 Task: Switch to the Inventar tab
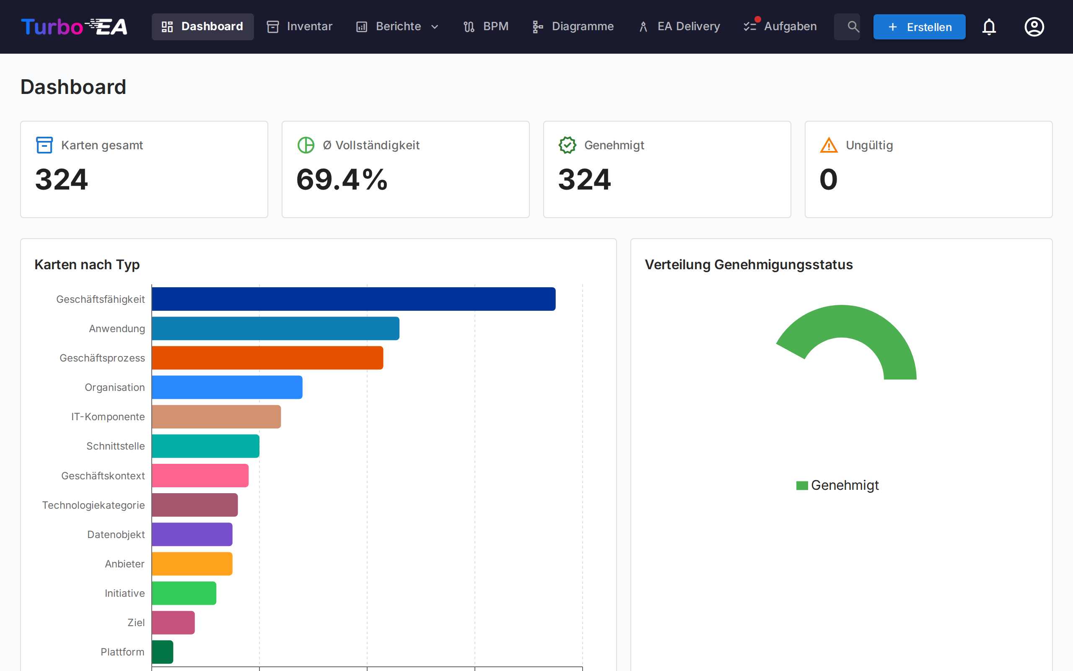coord(299,26)
